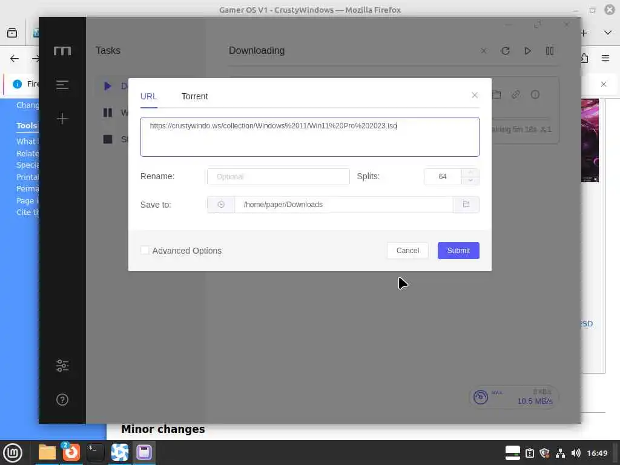The height and width of the screenshot is (465, 620).
Task: Open Terminal from taskbar
Action: [x=95, y=452]
